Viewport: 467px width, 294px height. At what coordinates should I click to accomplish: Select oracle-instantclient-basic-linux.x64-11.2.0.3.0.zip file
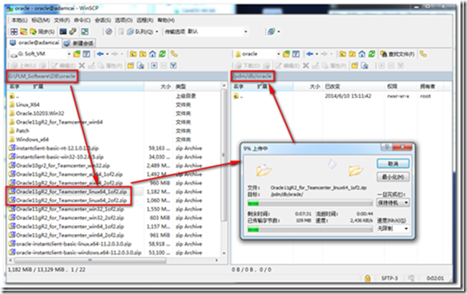pyautogui.click(x=73, y=244)
